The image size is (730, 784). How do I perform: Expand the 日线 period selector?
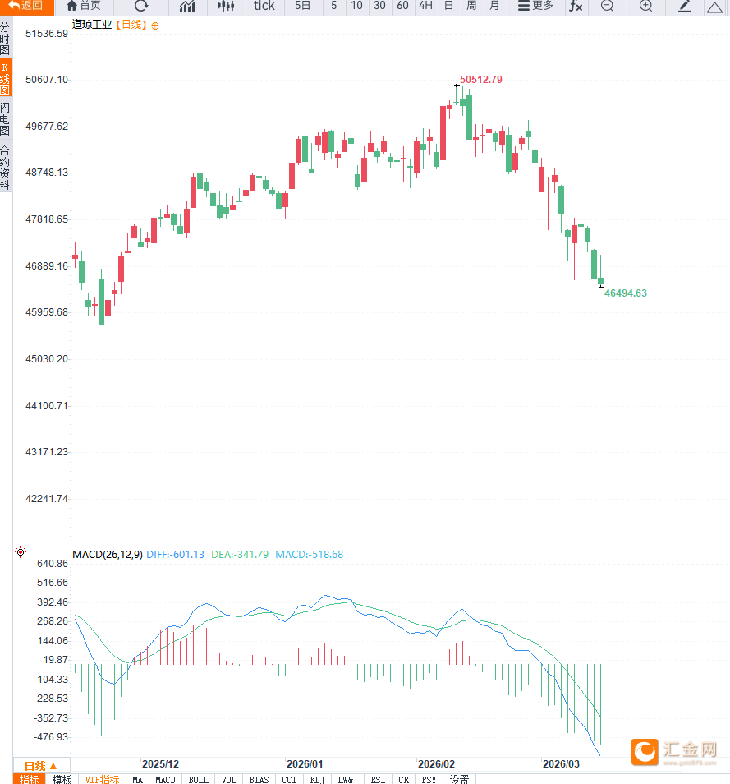[41, 766]
